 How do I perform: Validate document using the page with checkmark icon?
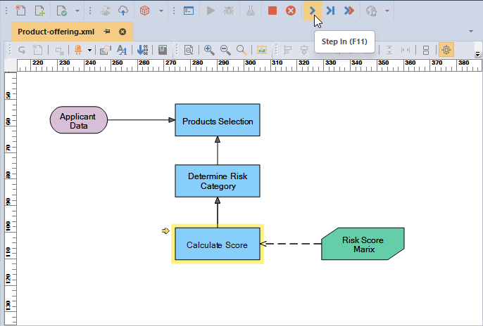coord(62,11)
